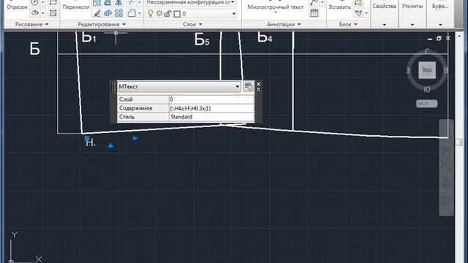Screen dimensions: 468x263
Task: Restore the drawing window
Action: [x=439, y=38]
